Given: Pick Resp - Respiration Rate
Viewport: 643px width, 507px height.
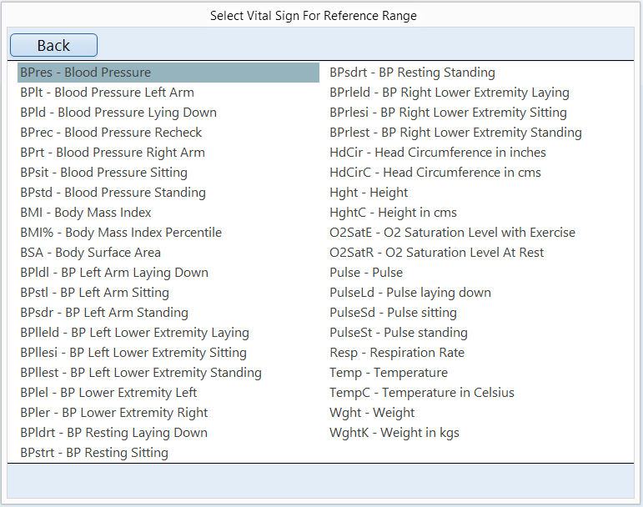Looking at the screenshot, I should (397, 353).
